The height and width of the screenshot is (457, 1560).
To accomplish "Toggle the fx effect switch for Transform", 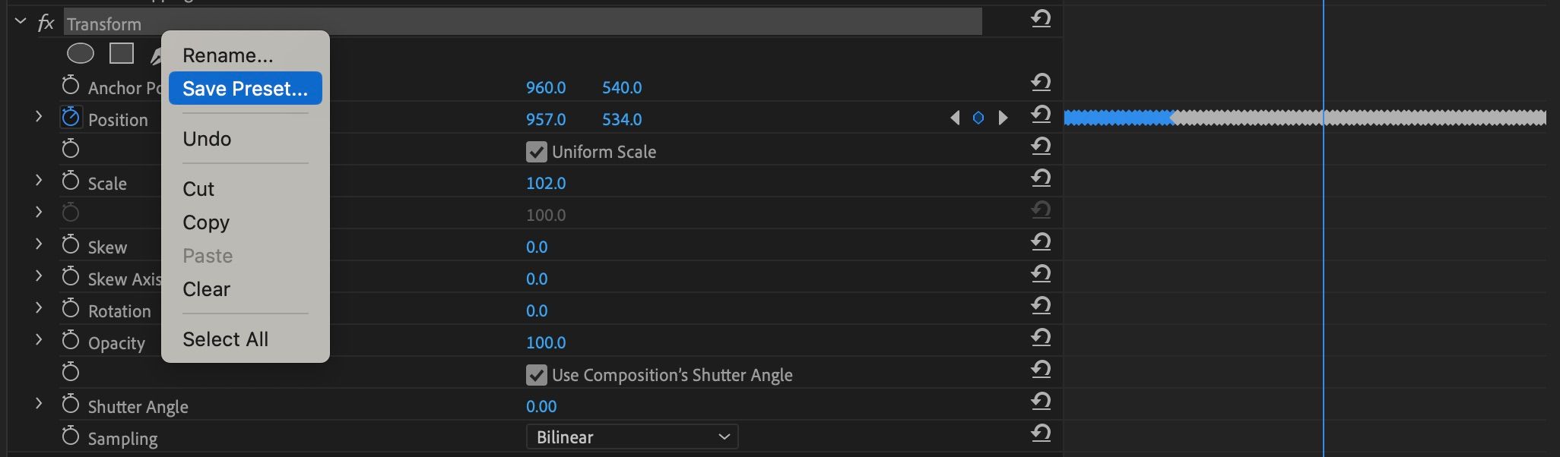I will (x=46, y=24).
